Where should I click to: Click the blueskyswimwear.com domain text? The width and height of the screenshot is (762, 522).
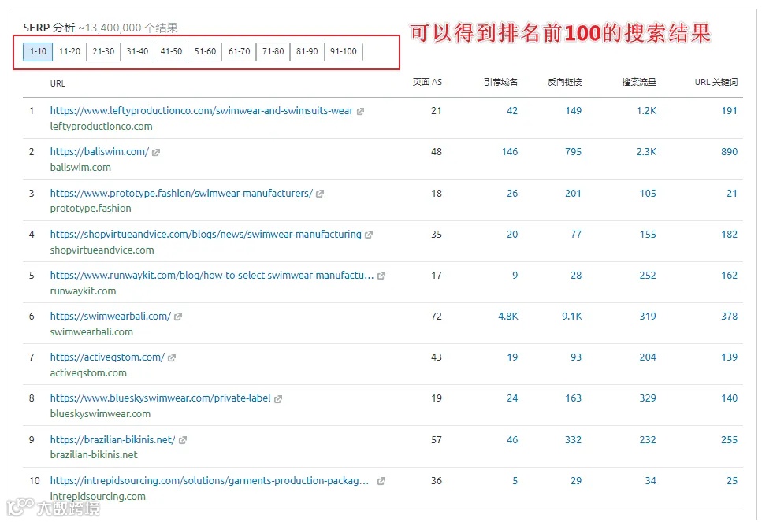tap(100, 413)
